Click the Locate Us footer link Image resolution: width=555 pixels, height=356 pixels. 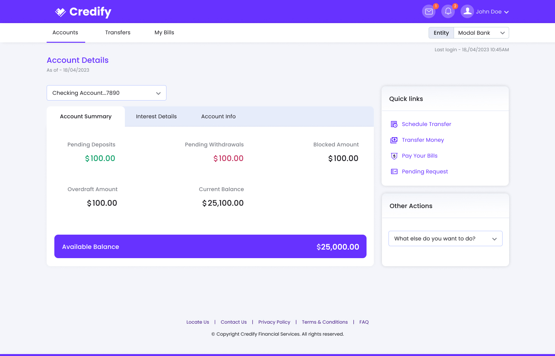pyautogui.click(x=198, y=322)
